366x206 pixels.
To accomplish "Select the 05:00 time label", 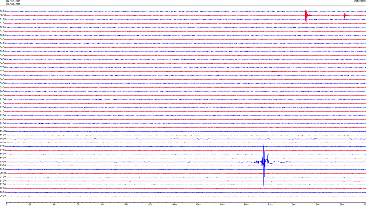I will pyautogui.click(x=3, y=51).
